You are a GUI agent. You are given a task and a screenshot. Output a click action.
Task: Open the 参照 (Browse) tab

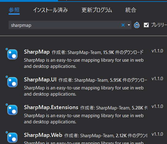coord(14,10)
